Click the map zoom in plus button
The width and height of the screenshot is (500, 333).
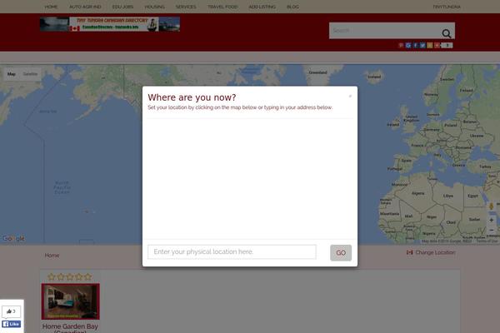[x=492, y=220]
